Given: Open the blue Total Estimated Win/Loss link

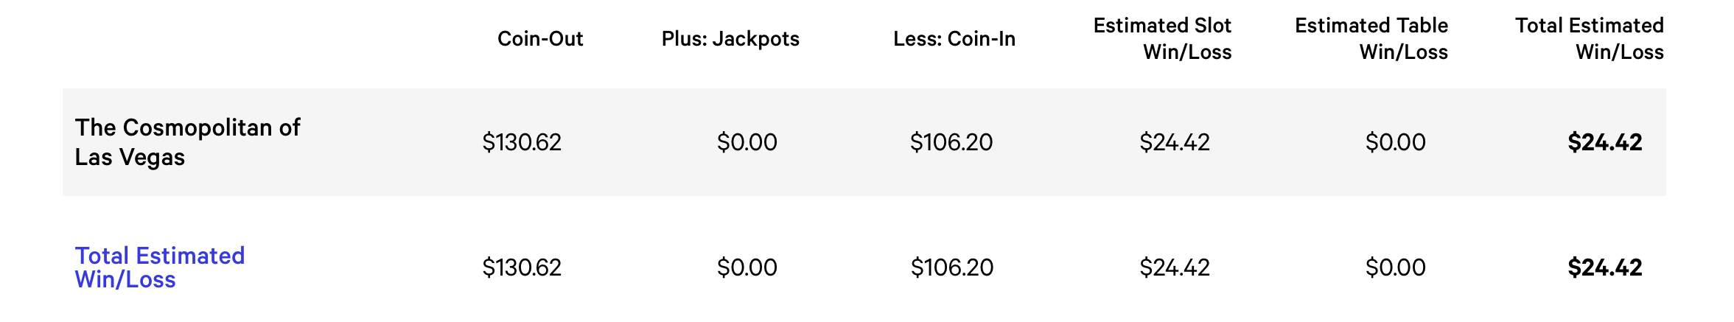Looking at the screenshot, I should pyautogui.click(x=160, y=267).
